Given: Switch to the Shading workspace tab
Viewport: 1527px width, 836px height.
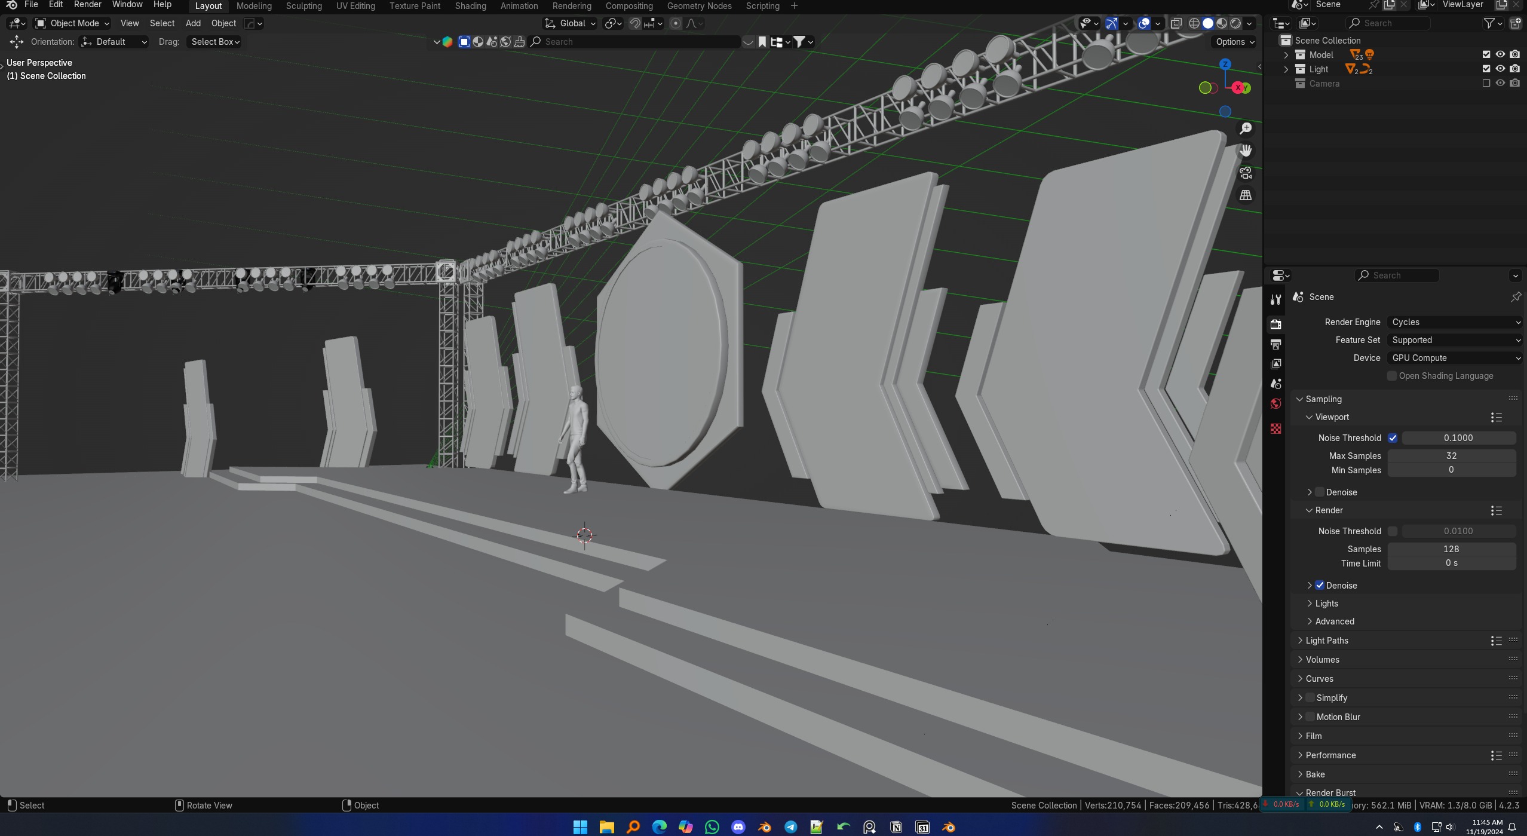Looking at the screenshot, I should [x=470, y=6].
